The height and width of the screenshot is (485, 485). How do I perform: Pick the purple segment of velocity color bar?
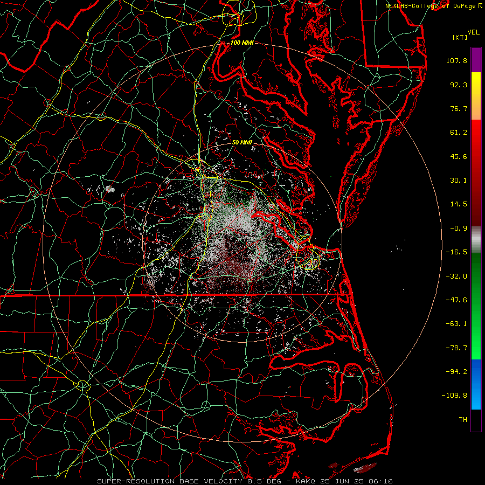pos(476,60)
